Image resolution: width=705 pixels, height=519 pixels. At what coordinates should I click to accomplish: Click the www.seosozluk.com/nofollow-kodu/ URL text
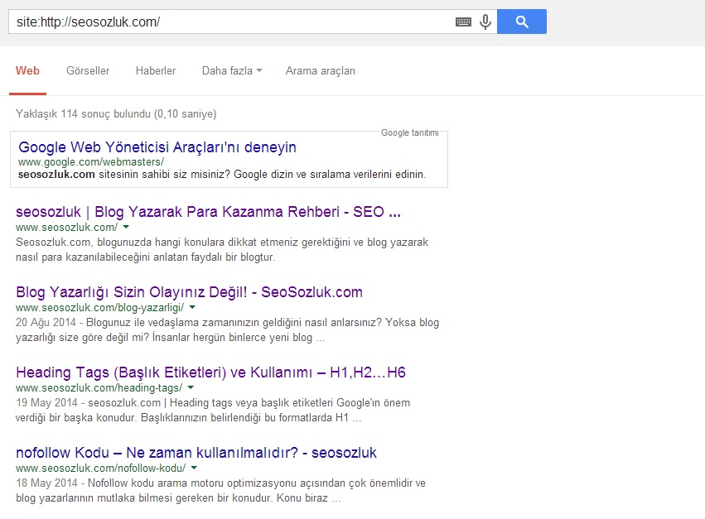(101, 469)
